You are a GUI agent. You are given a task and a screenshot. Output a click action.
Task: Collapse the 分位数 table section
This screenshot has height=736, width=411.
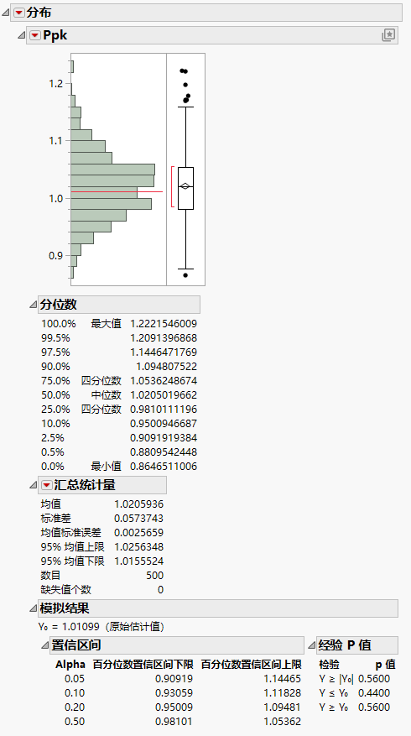(33, 305)
